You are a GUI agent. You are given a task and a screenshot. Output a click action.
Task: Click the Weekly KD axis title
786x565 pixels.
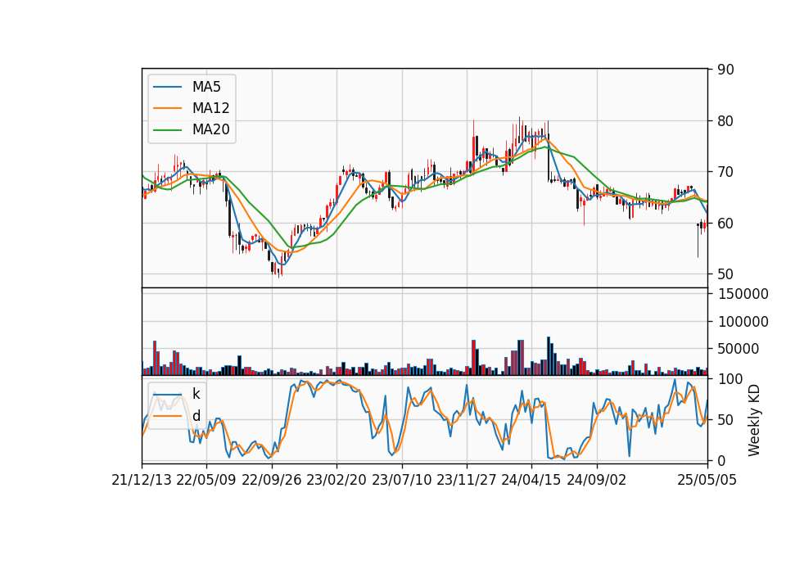(x=754, y=421)
